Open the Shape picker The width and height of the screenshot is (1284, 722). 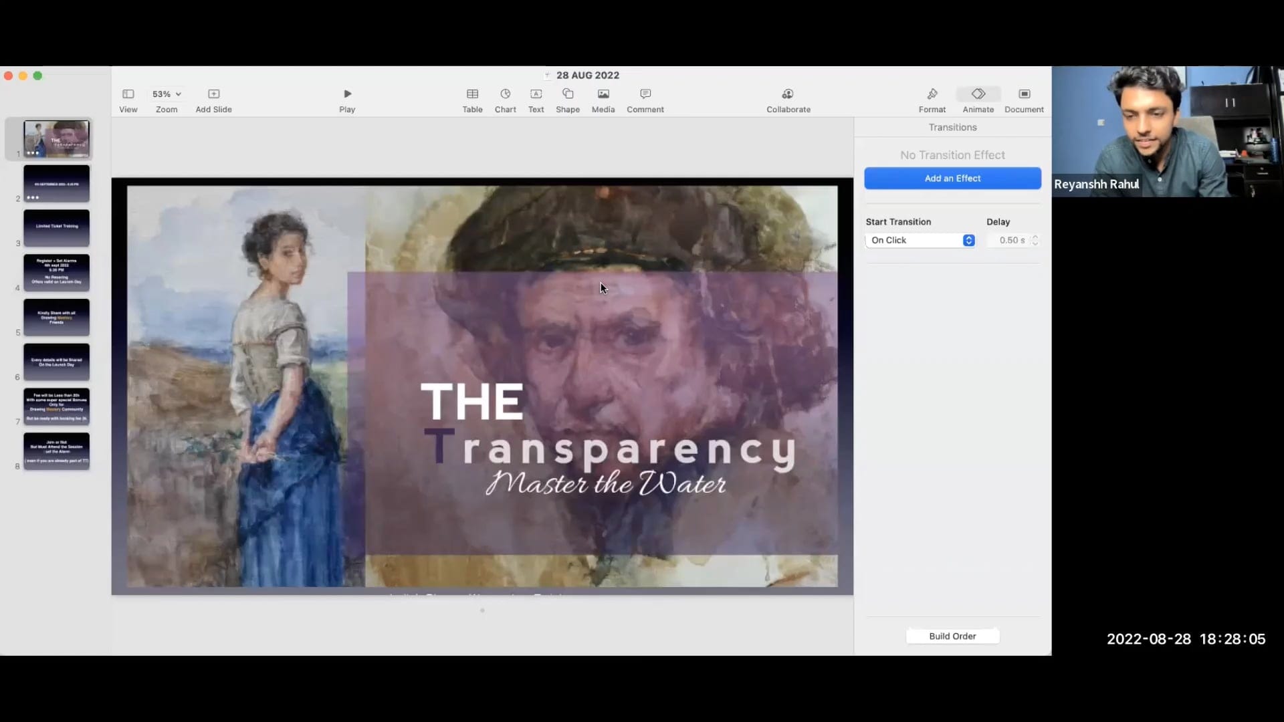coord(568,94)
